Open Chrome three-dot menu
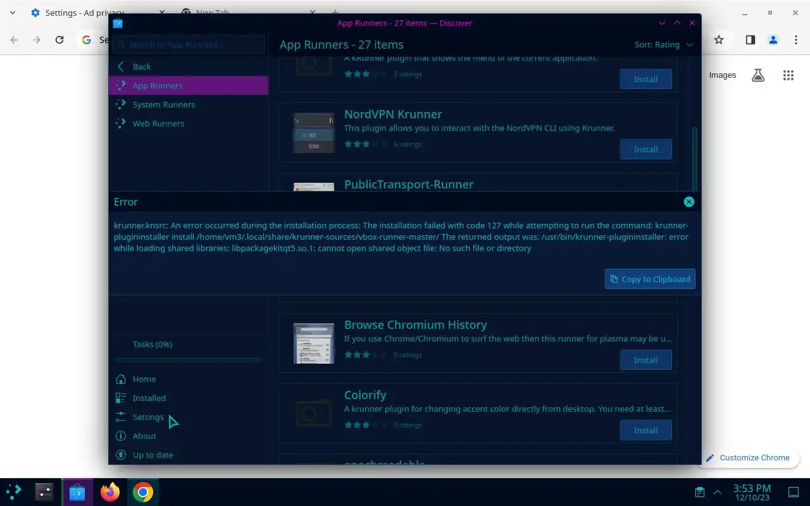Viewport: 810px width, 506px height. (796, 40)
